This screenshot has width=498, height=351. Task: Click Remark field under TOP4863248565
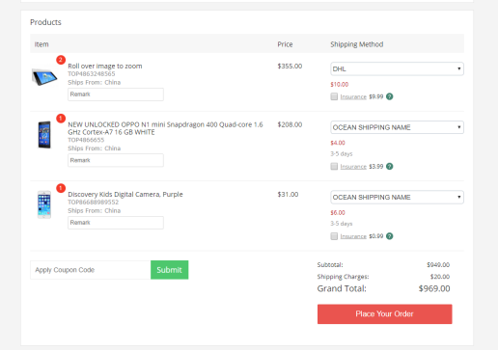[116, 94]
